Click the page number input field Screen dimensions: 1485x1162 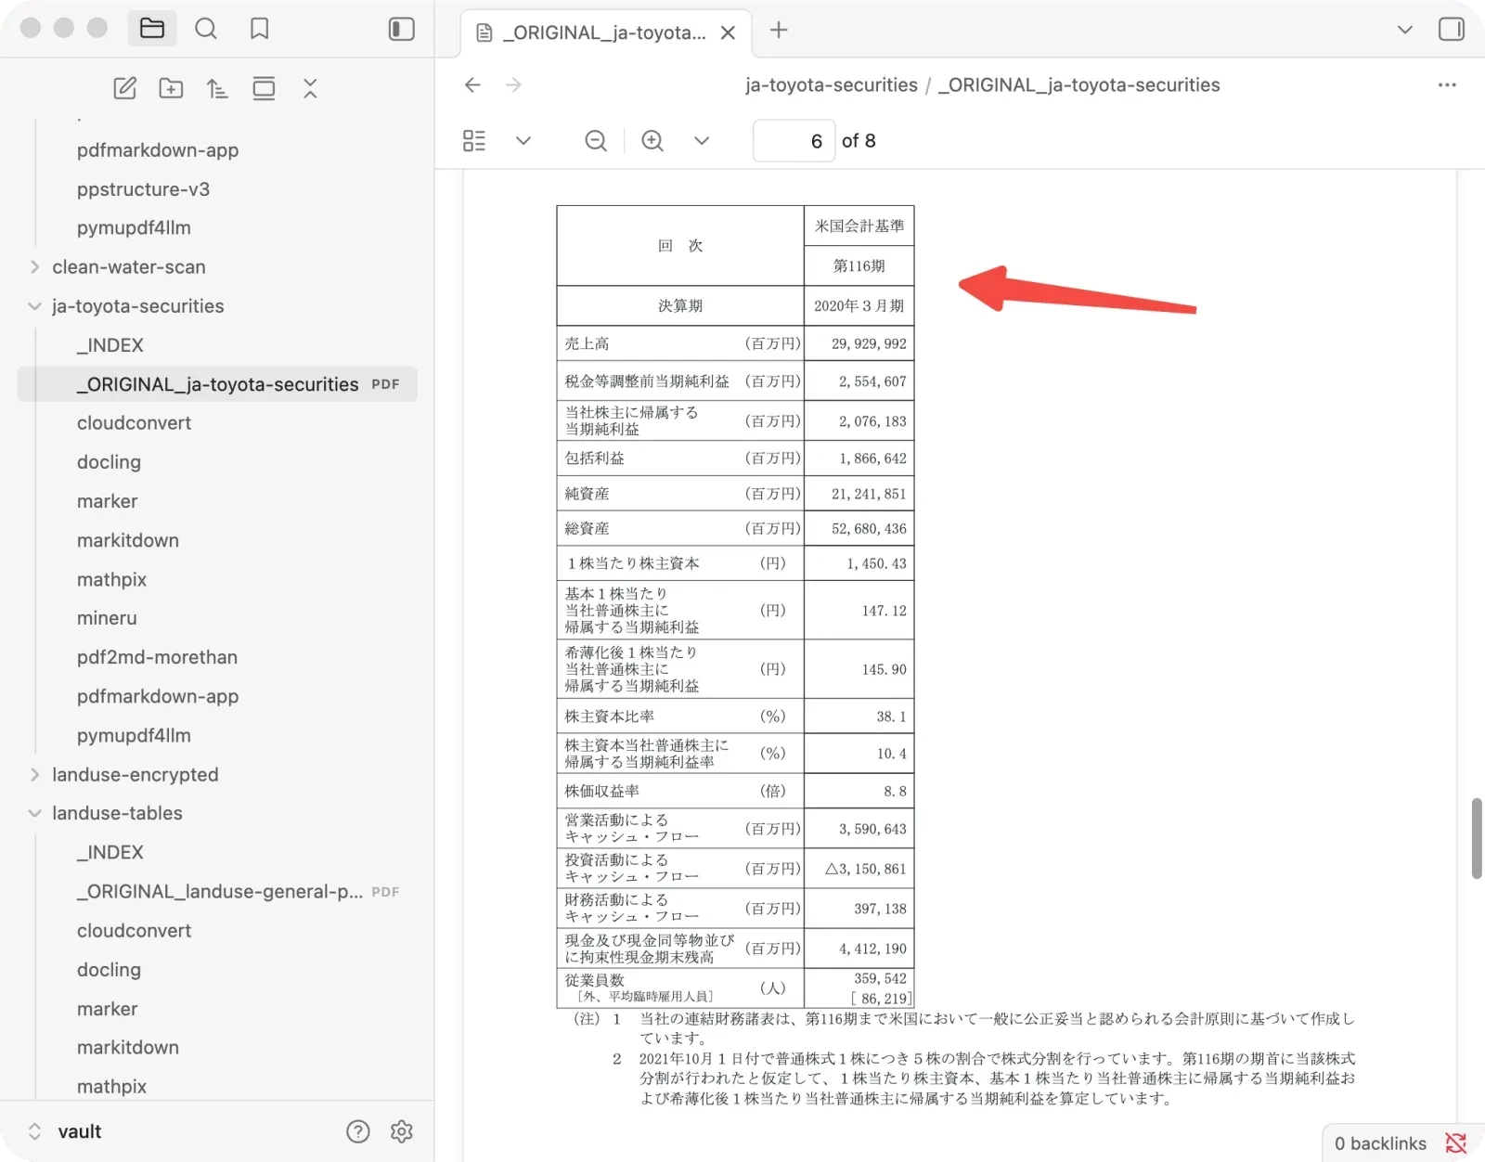(x=794, y=141)
